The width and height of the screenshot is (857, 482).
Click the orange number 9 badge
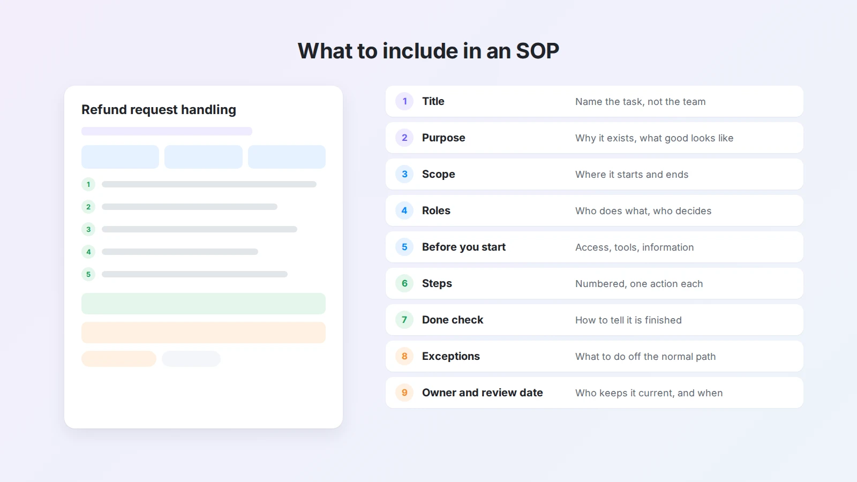tap(404, 393)
